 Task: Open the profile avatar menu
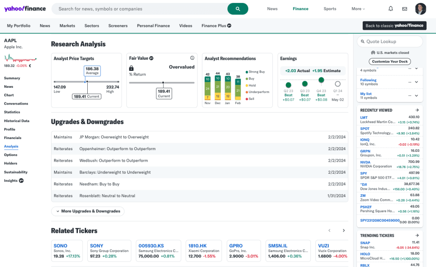point(420,9)
